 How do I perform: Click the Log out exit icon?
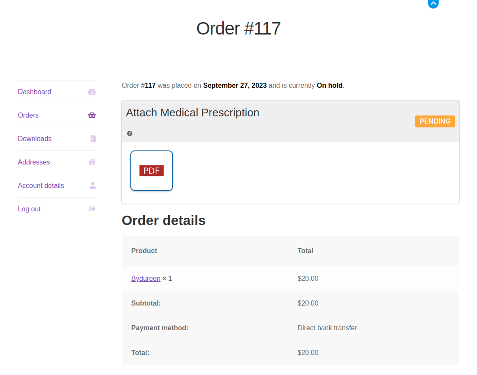point(92,209)
